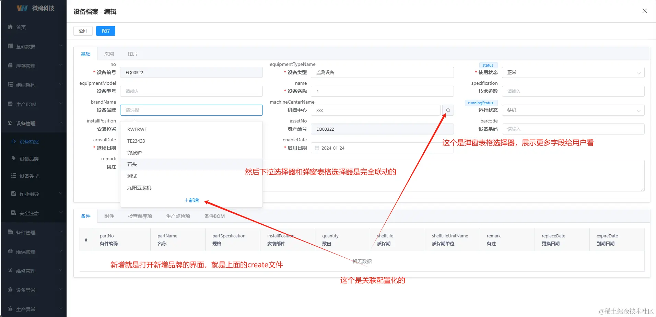Select 微波炉 brand option
The image size is (656, 317).
point(191,153)
